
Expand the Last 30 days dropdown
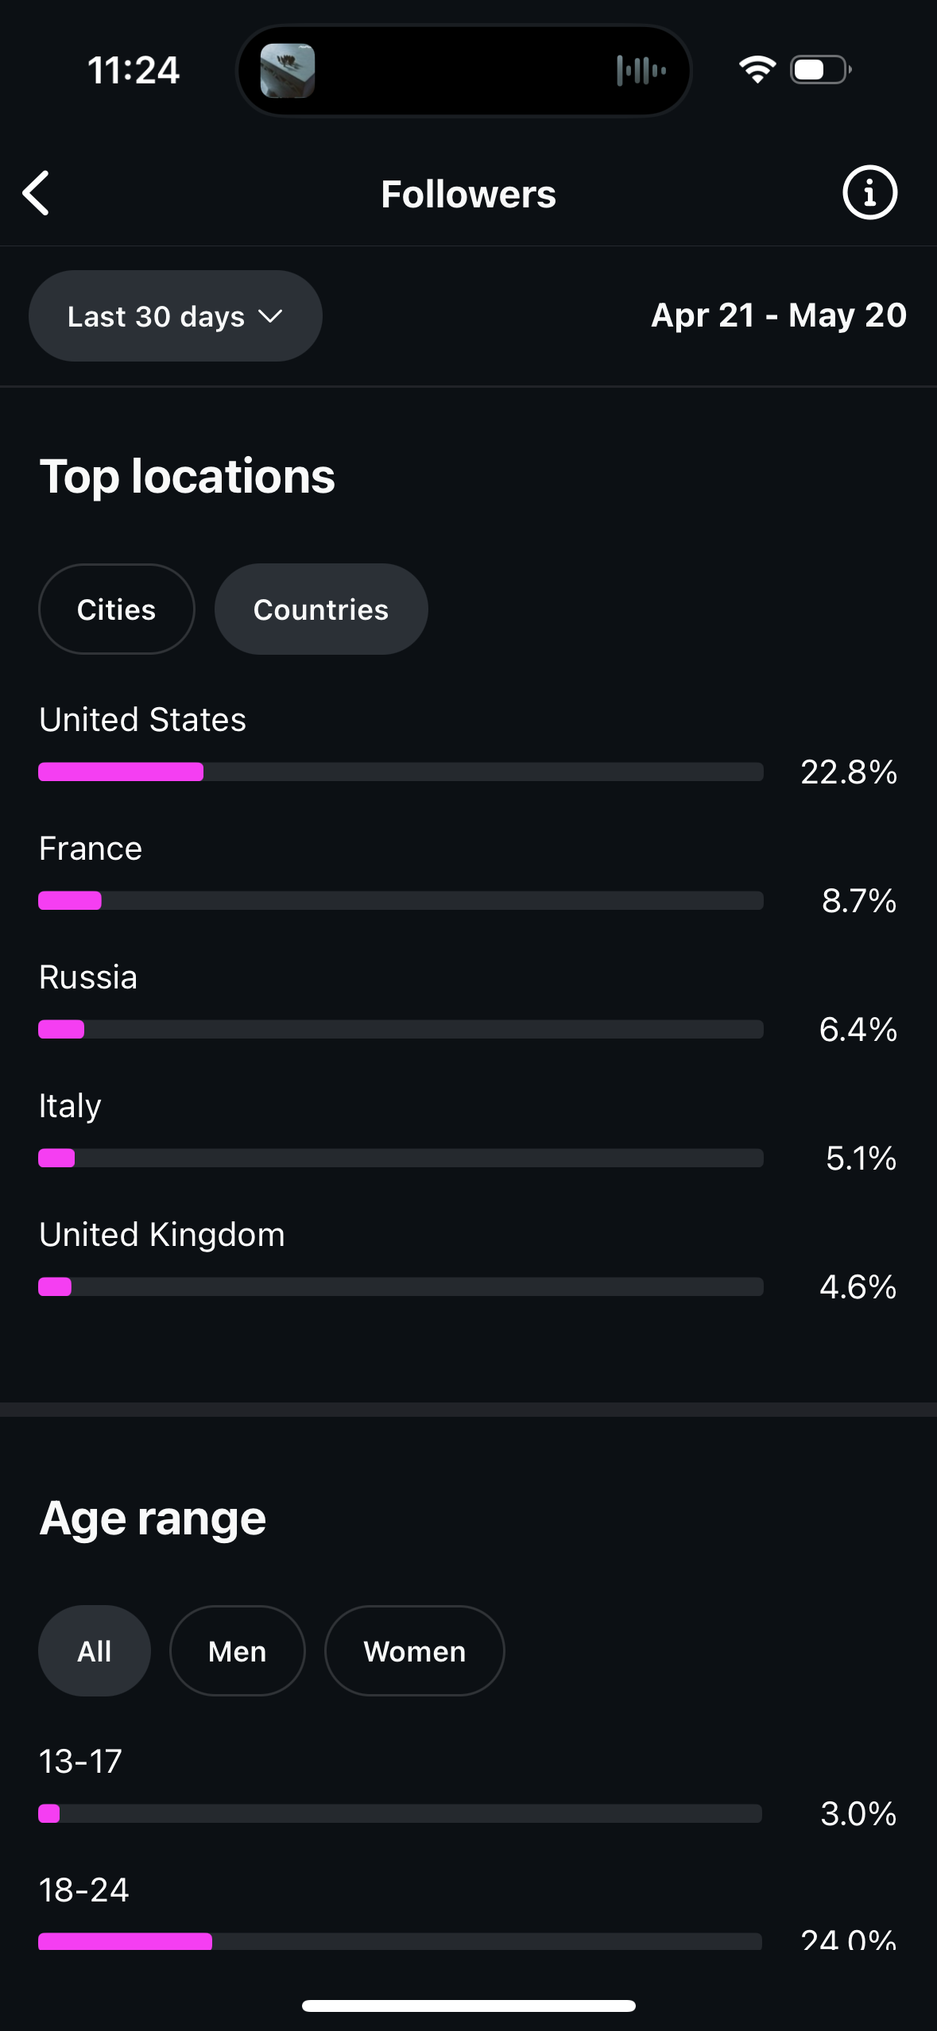tap(176, 316)
